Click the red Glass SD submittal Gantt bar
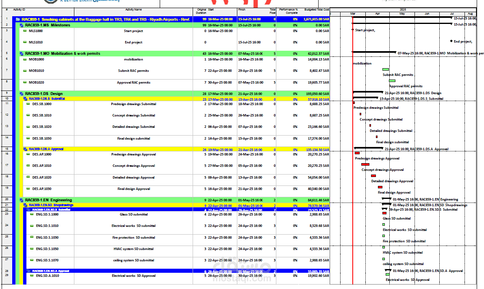Image resolution: width=484 pixels, height=289 pixels. coord(384,213)
